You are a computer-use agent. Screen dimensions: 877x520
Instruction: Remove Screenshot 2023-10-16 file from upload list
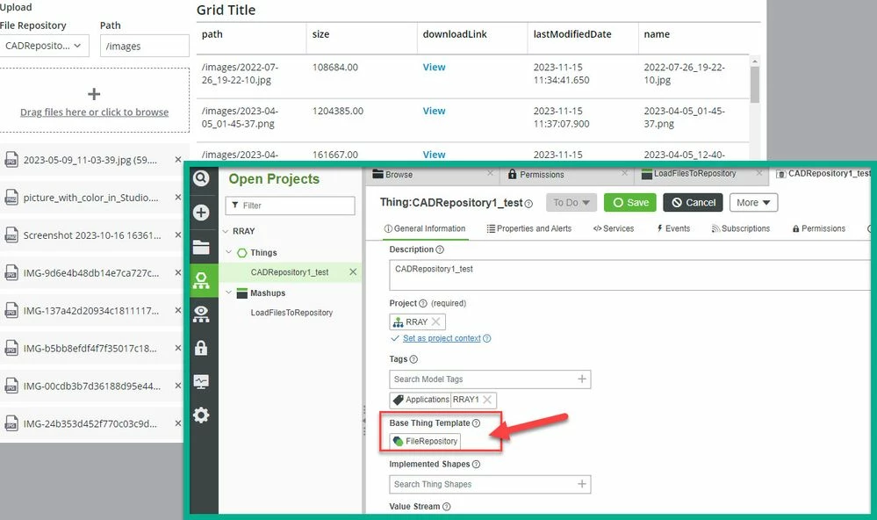tap(178, 235)
